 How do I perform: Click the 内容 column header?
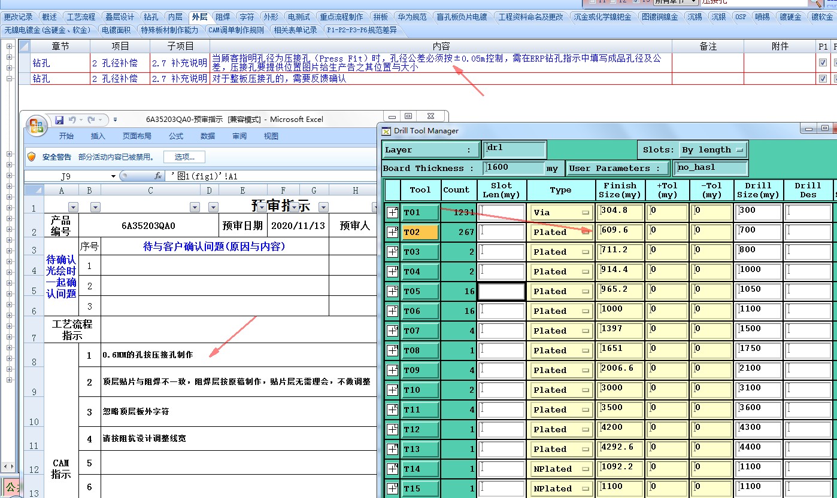pyautogui.click(x=441, y=46)
